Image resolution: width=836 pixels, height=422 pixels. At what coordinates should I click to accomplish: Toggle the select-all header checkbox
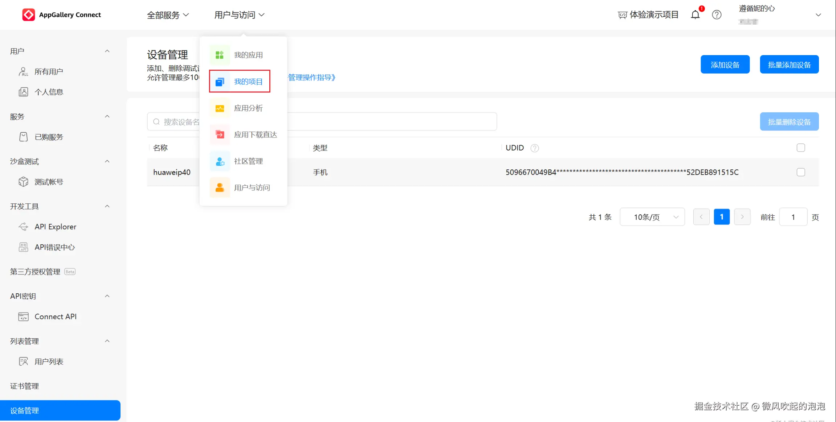[800, 148]
